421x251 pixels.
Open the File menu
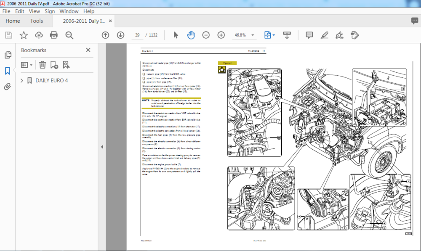(x=6, y=11)
